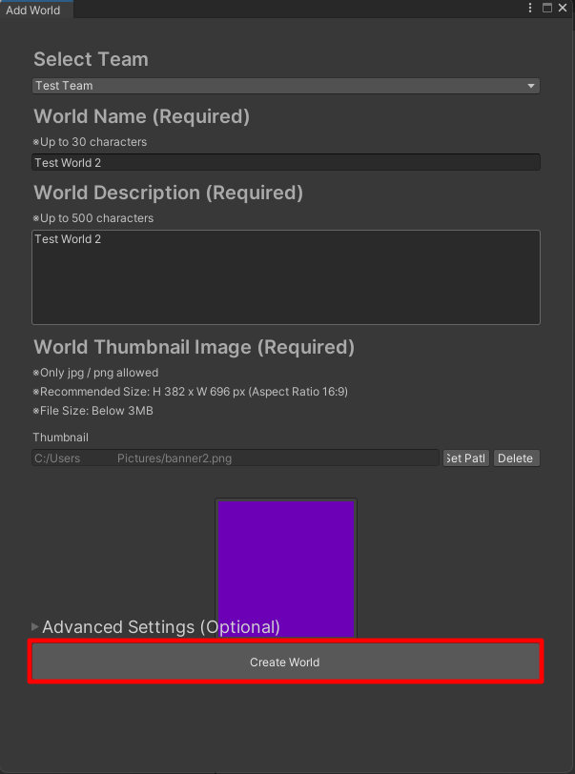
Task: Click the purple thumbnail preview
Action: [x=286, y=569]
